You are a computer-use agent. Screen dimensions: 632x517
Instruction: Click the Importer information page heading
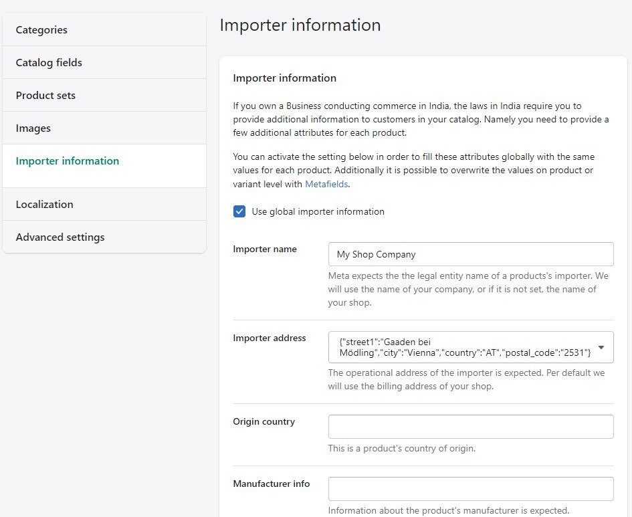tap(300, 25)
